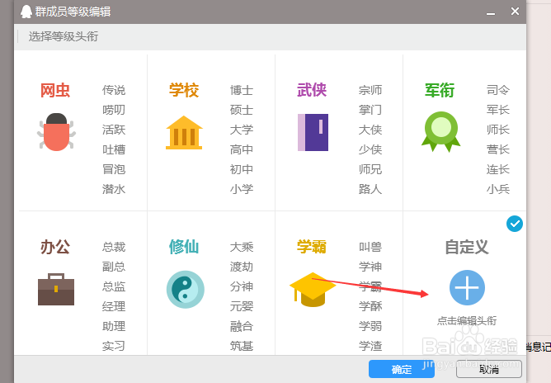Click the 叫兽 level label
This screenshot has width=551, height=383.
(370, 247)
